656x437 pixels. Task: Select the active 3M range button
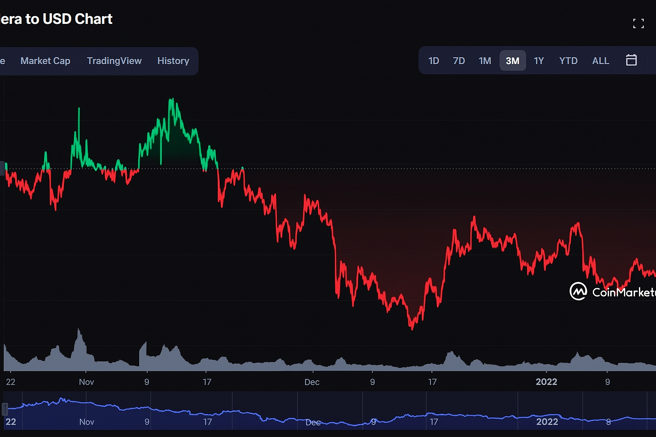[x=512, y=61]
